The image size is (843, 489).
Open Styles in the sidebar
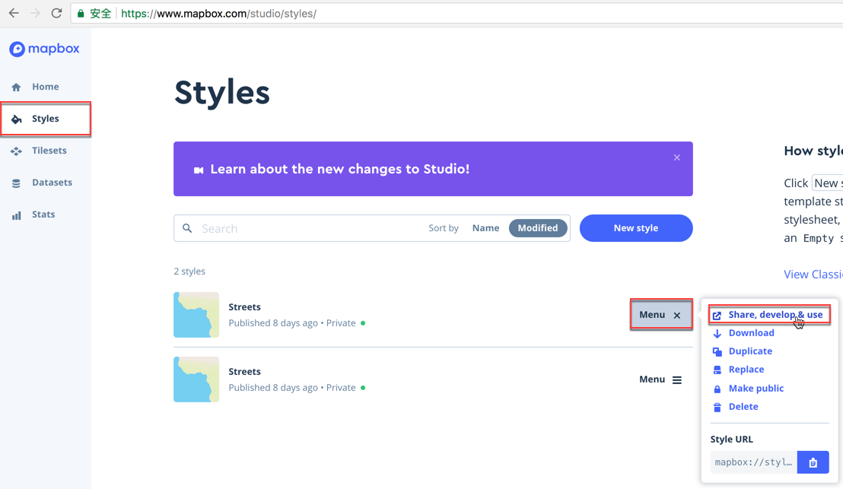[45, 118]
